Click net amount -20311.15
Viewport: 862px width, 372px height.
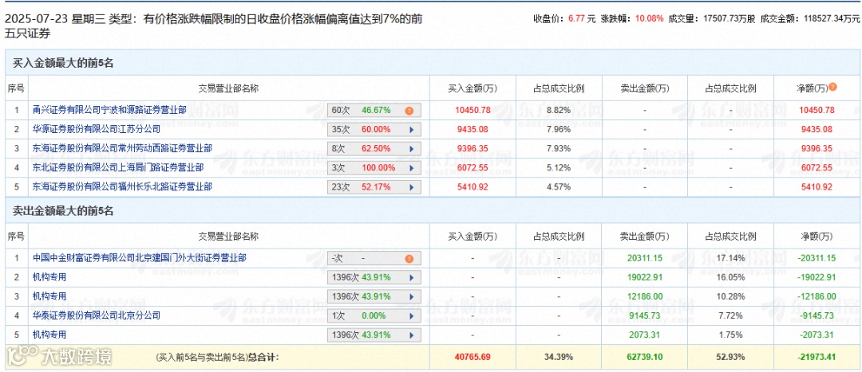click(817, 258)
